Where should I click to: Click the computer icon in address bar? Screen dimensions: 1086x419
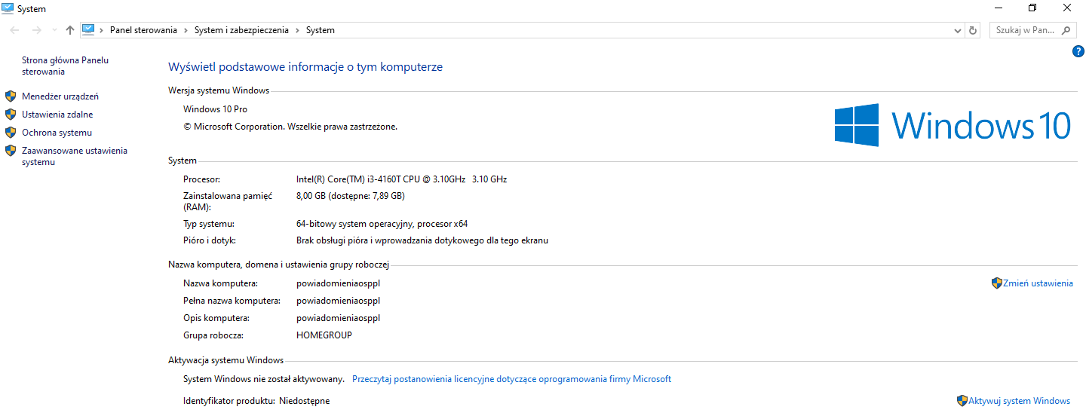tap(88, 30)
